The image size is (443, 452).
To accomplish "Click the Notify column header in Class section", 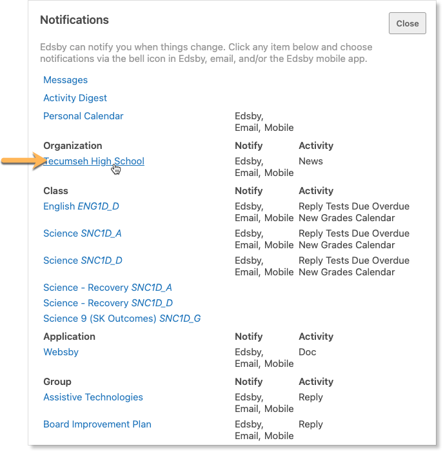I will click(248, 191).
